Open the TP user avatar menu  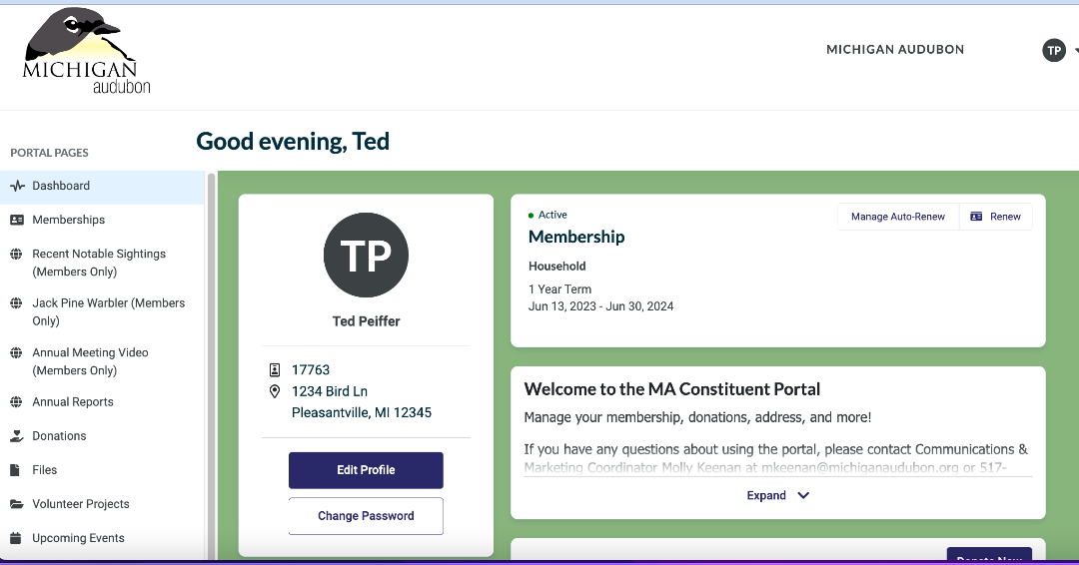pos(1054,50)
